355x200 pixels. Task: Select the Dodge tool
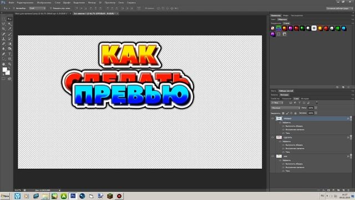coord(9,49)
